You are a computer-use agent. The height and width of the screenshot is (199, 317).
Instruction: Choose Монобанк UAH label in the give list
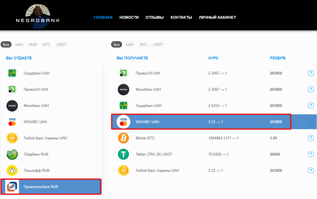pyautogui.click(x=36, y=106)
